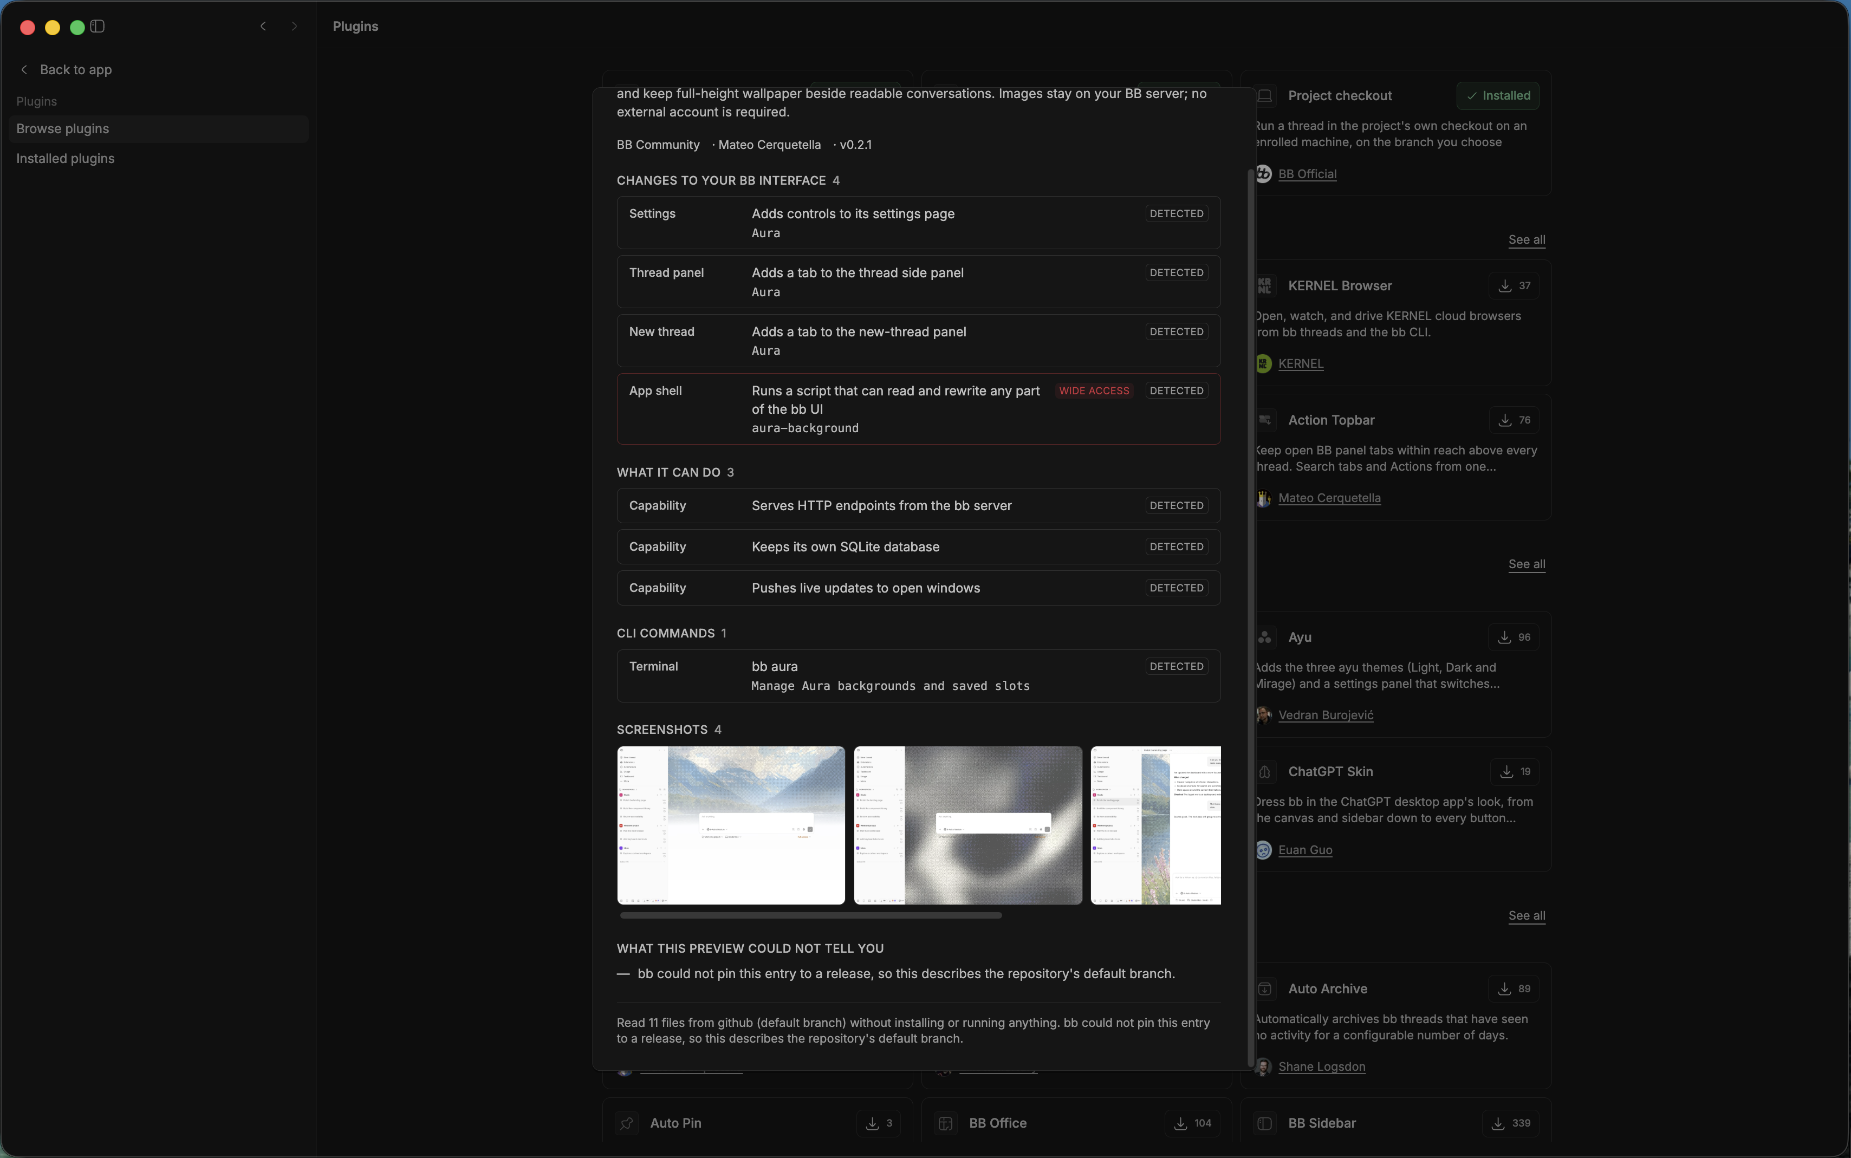Viewport: 1851px width, 1158px height.
Task: Open the gray halftone screenshot thumbnail
Action: pos(968,825)
